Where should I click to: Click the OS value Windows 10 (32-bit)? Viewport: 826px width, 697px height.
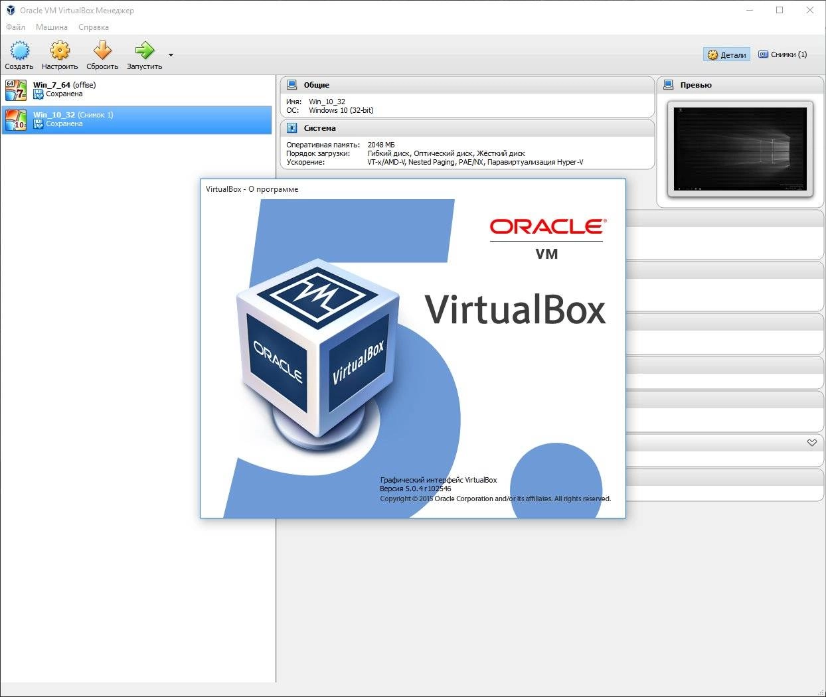tap(341, 110)
